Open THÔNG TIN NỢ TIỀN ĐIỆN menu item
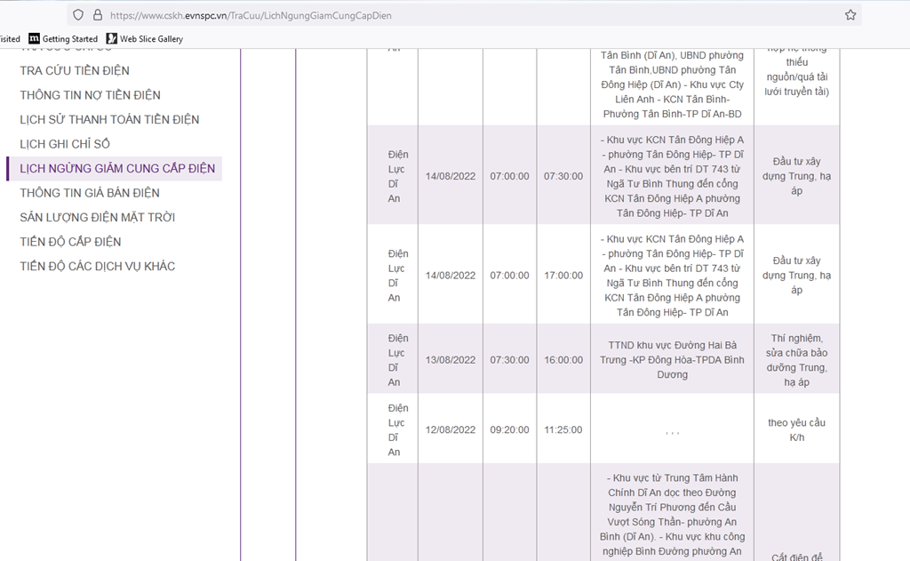The image size is (910, 561). [x=90, y=94]
